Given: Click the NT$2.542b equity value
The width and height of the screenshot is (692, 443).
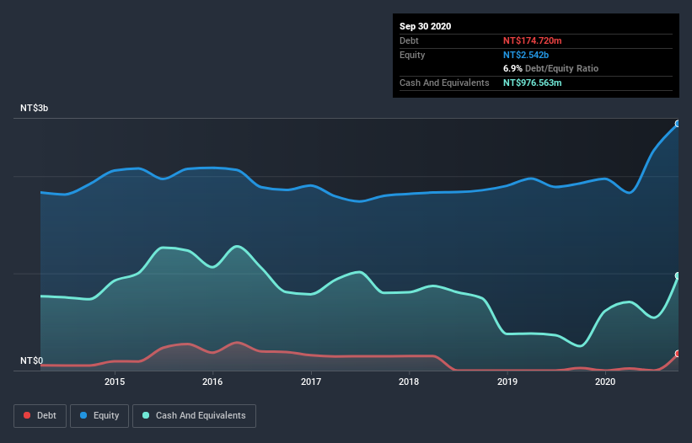Looking at the screenshot, I should pos(526,55).
